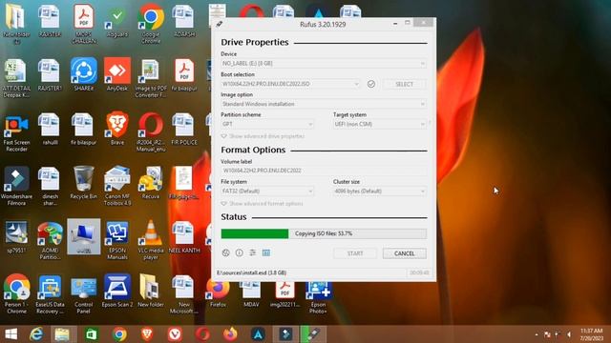The height and width of the screenshot is (343, 611).
Task: Select RAJISTER1 document icon
Action: point(50,74)
